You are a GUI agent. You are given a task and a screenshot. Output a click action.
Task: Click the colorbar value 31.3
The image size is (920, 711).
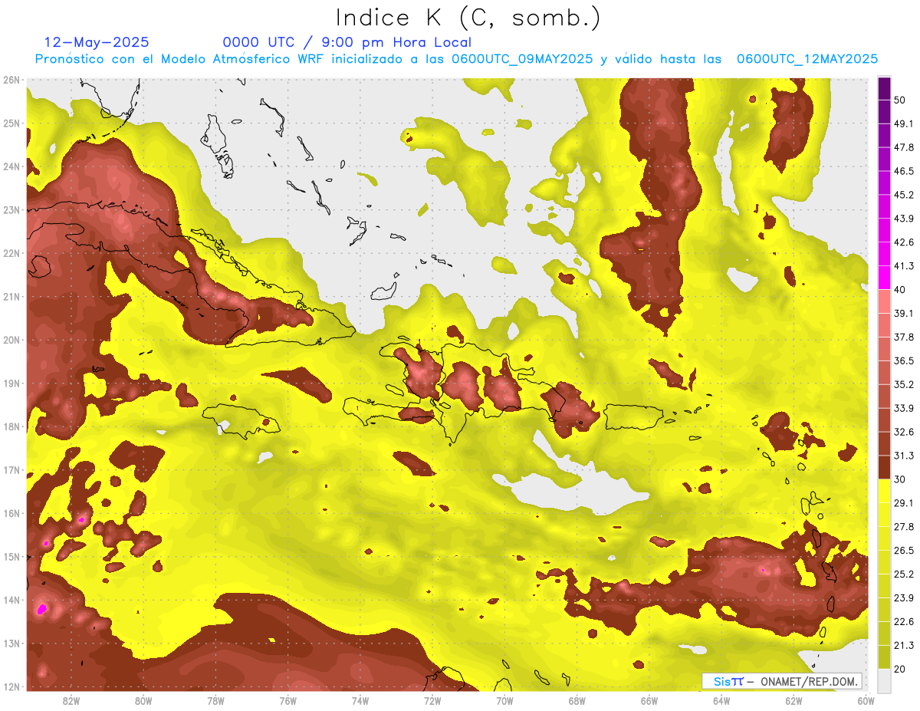[905, 456]
